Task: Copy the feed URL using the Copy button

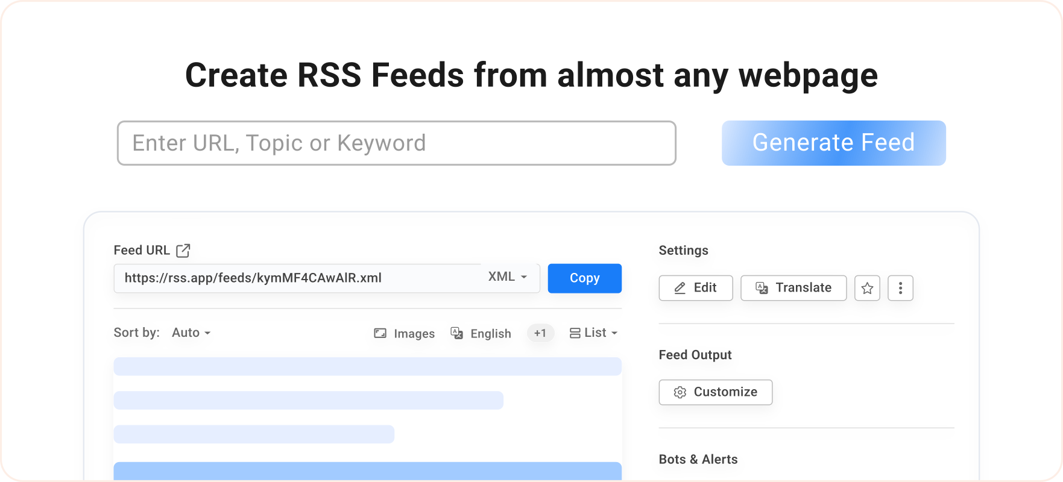Action: 584,278
